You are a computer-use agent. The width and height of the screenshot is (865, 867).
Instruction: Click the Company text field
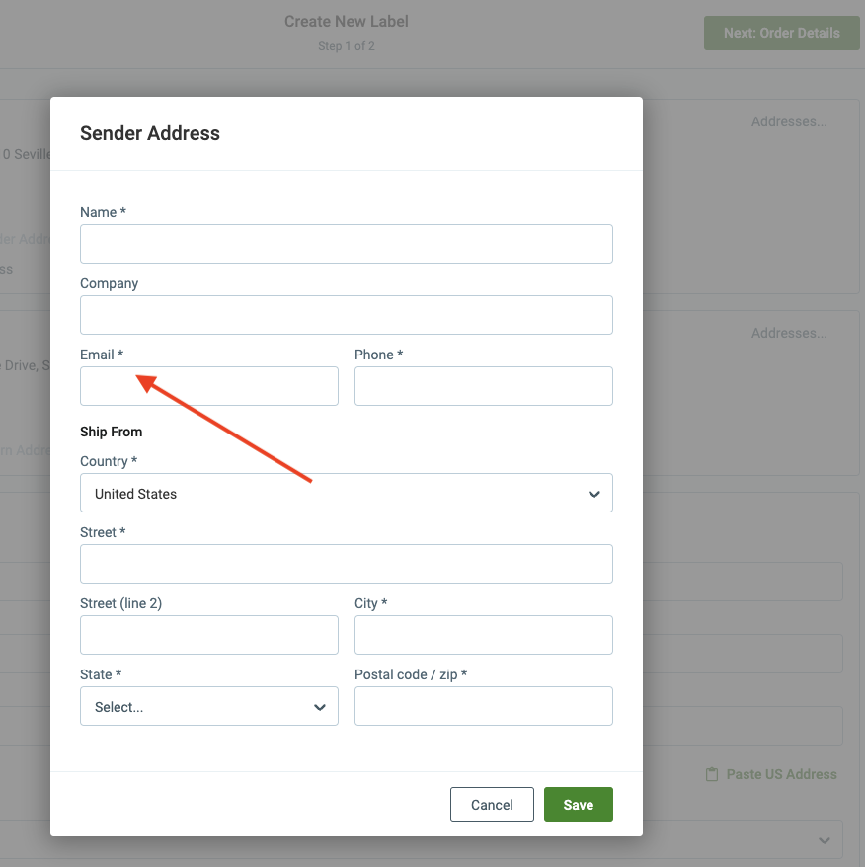346,315
